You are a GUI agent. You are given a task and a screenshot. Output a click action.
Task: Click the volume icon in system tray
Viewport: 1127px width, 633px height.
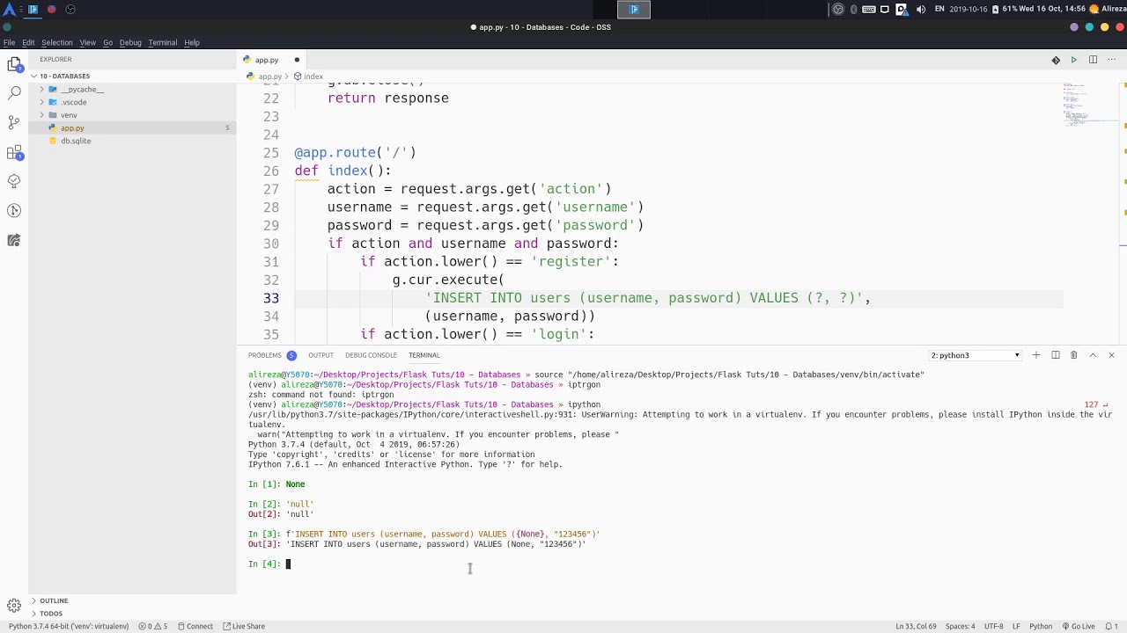tap(921, 9)
